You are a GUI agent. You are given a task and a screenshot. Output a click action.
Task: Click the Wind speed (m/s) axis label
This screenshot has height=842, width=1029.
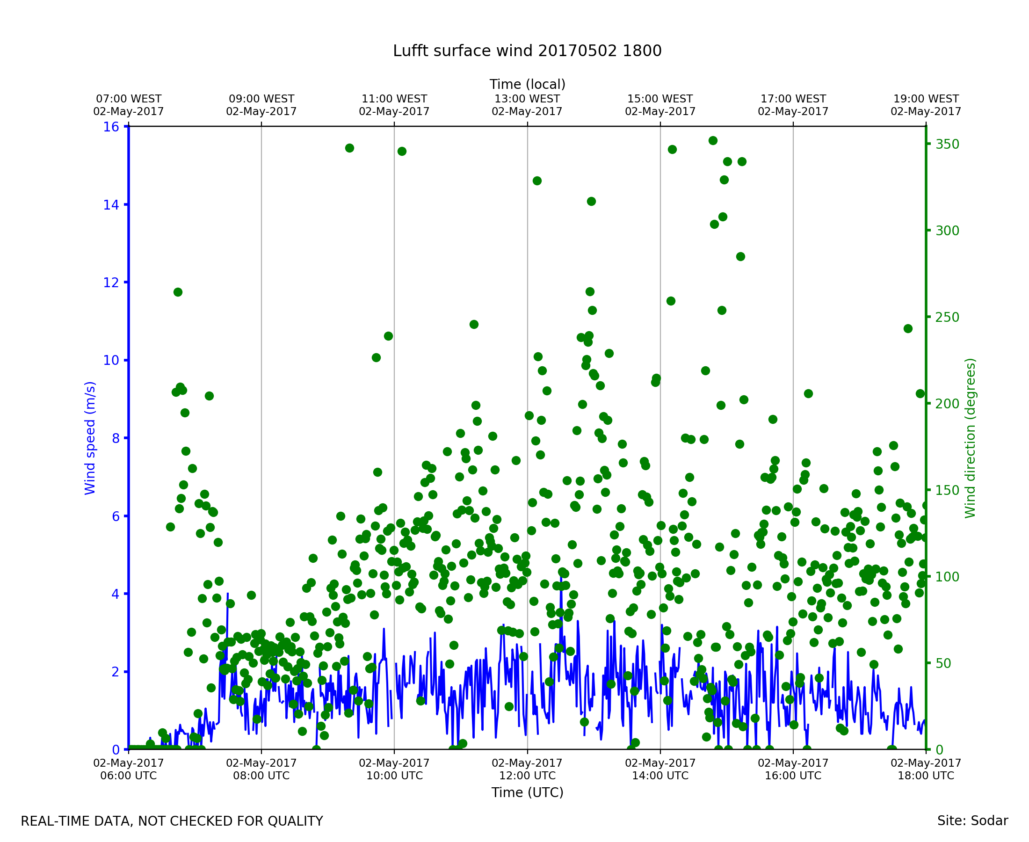point(90,438)
